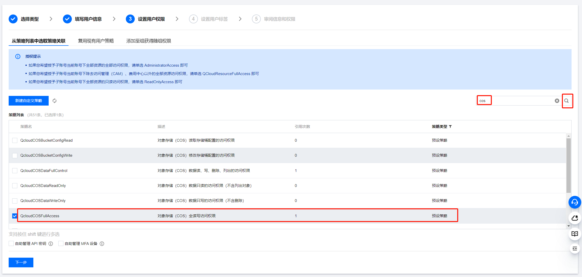Click the 引用次数 column header
The image size is (582, 277).
pos(302,126)
